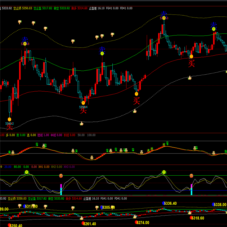Click the red angry face near the right of oscillator panel

(191, 176)
